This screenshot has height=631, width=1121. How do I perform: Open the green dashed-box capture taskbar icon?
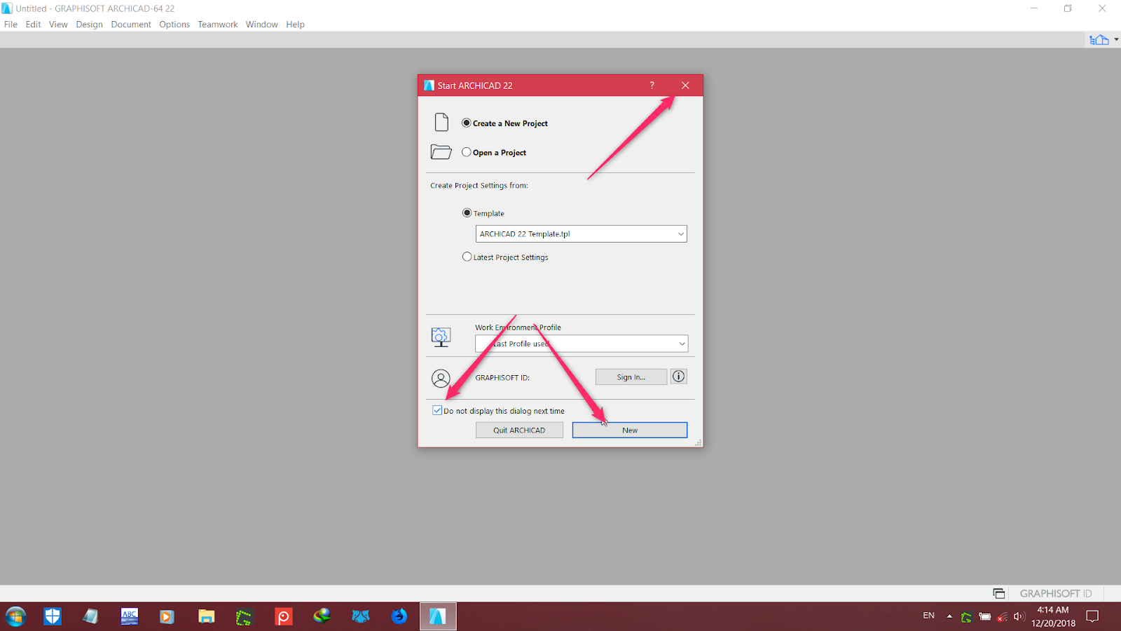[243, 618]
